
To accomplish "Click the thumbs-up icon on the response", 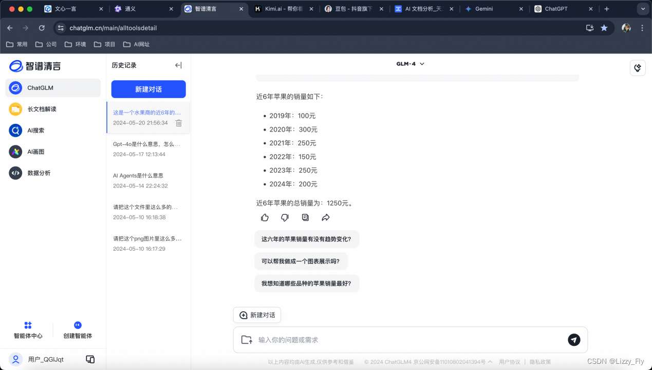I will click(x=264, y=217).
